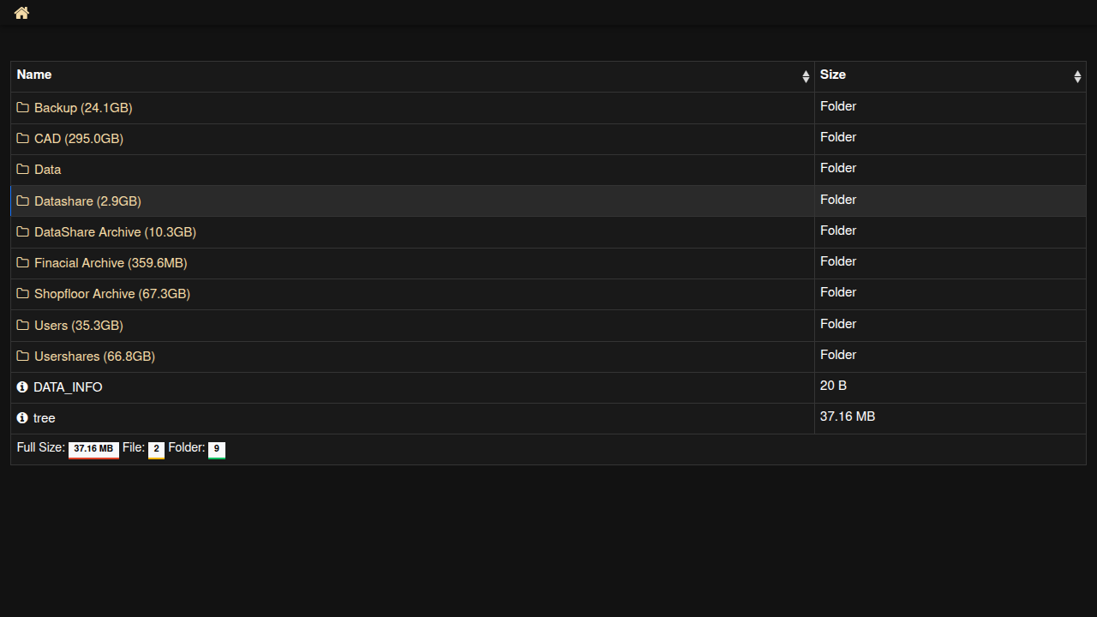Click the folder icon beside Datashare (2.9GB)

pyautogui.click(x=23, y=201)
